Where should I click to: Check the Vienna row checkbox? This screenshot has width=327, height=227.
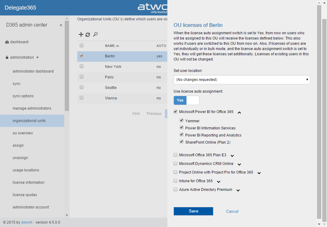pos(82,98)
